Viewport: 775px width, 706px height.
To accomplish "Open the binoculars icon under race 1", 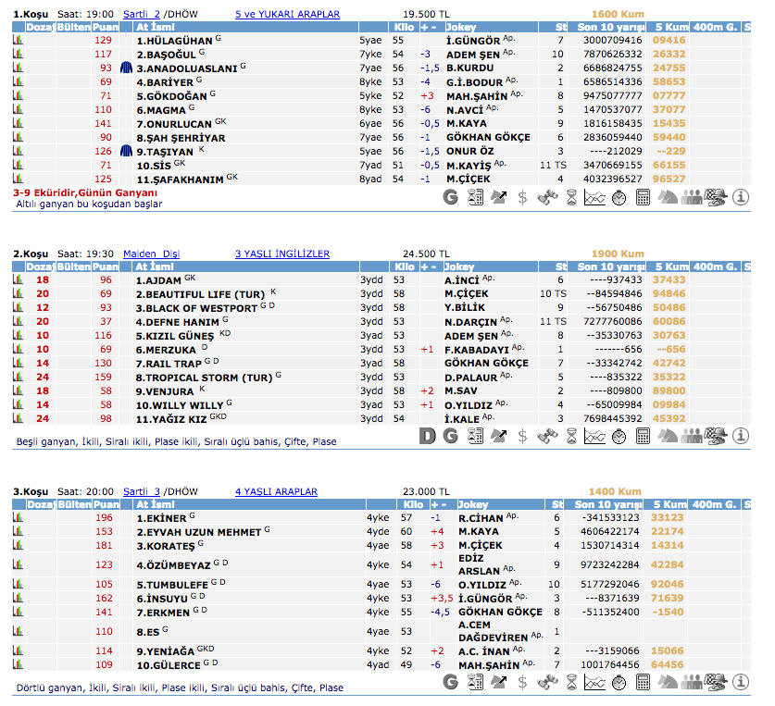I will 547,197.
